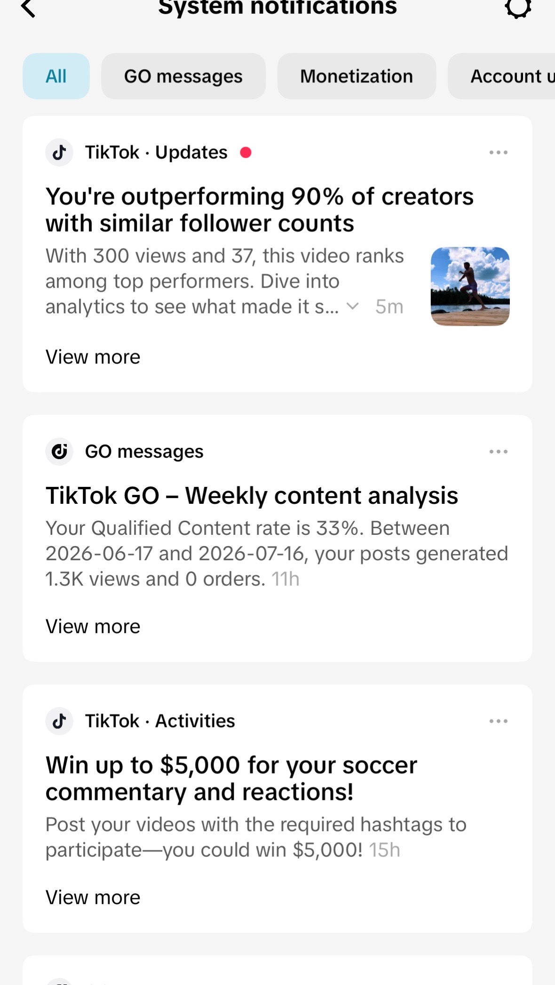Switch to GO messages filter tab

coord(183,76)
